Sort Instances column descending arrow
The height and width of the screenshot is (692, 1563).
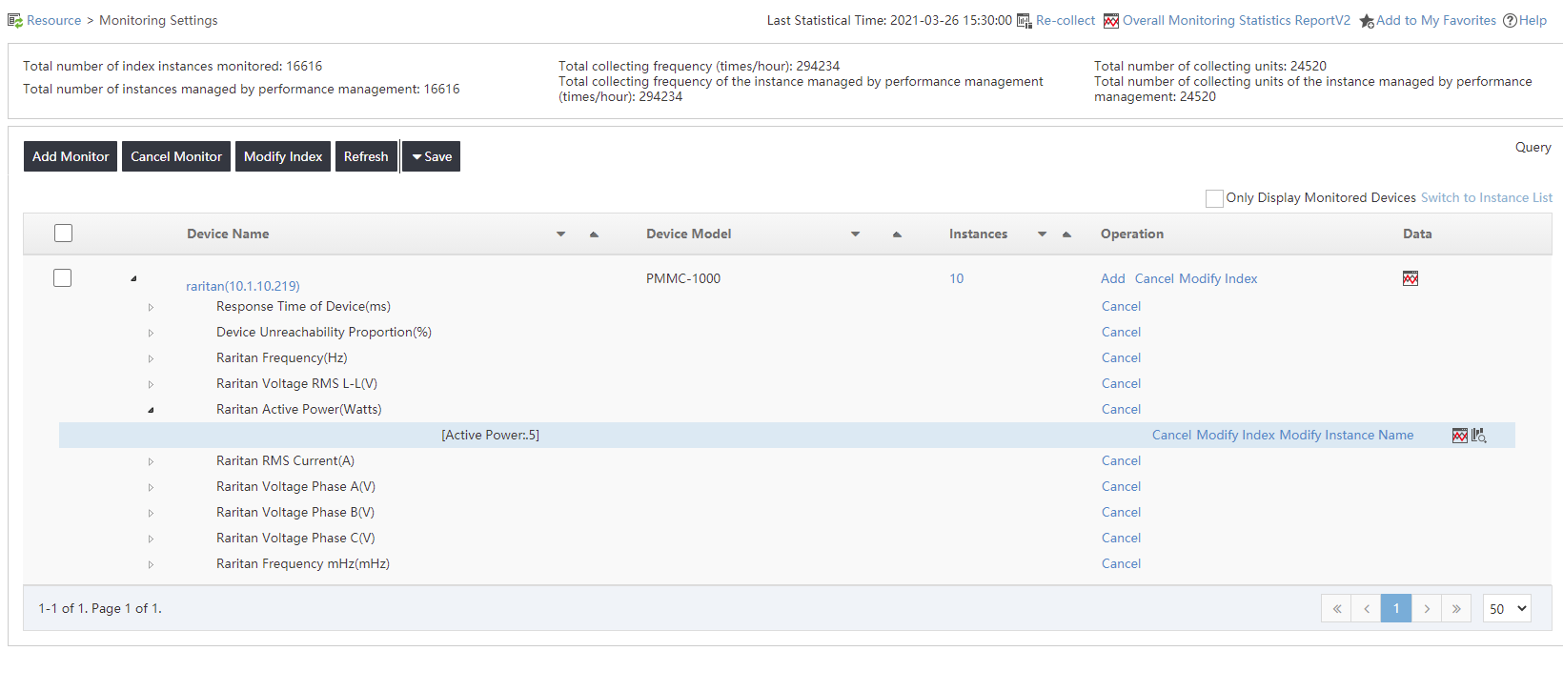pyautogui.click(x=1043, y=234)
